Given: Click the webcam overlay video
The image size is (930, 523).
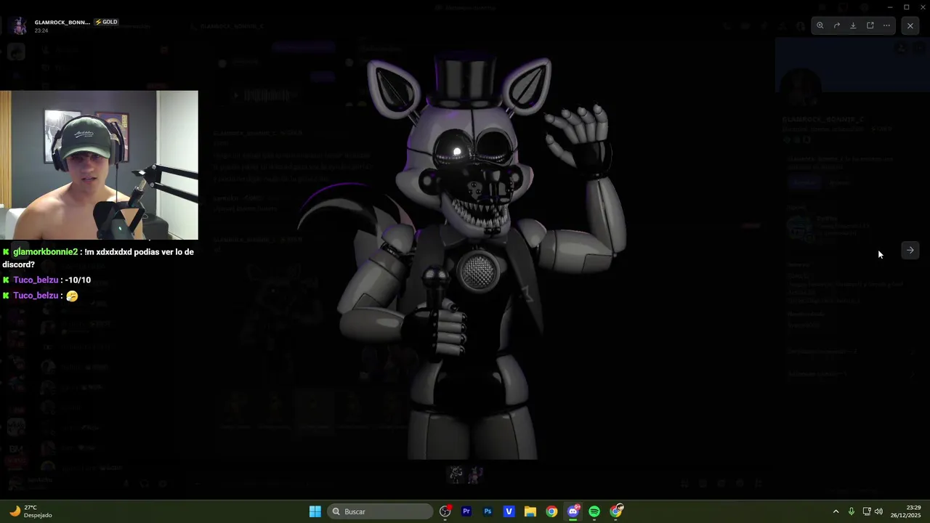Looking at the screenshot, I should pos(99,165).
